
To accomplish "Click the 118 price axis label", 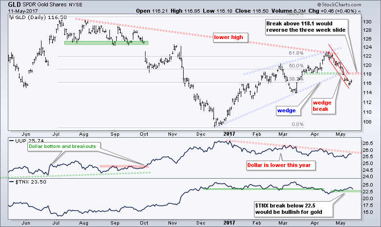I will click(367, 74).
